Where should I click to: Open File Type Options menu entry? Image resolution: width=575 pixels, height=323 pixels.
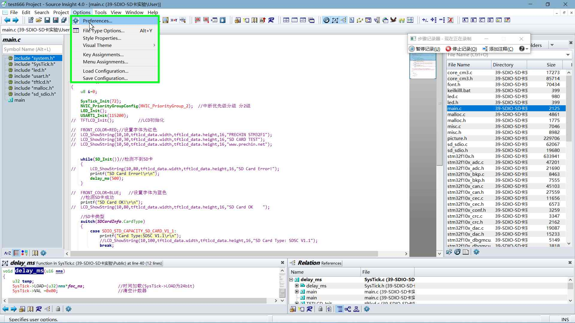click(x=115, y=31)
